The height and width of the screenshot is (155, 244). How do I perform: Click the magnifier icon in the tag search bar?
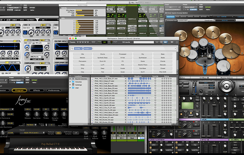[x=72, y=48]
